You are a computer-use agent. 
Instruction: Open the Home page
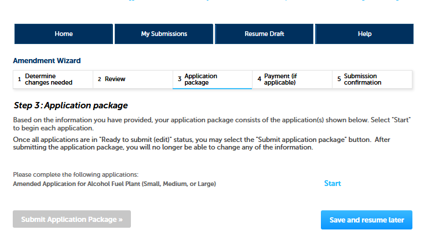(64, 34)
